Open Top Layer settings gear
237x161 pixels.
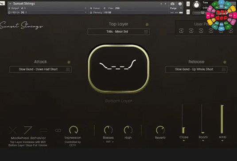pos(147,24)
